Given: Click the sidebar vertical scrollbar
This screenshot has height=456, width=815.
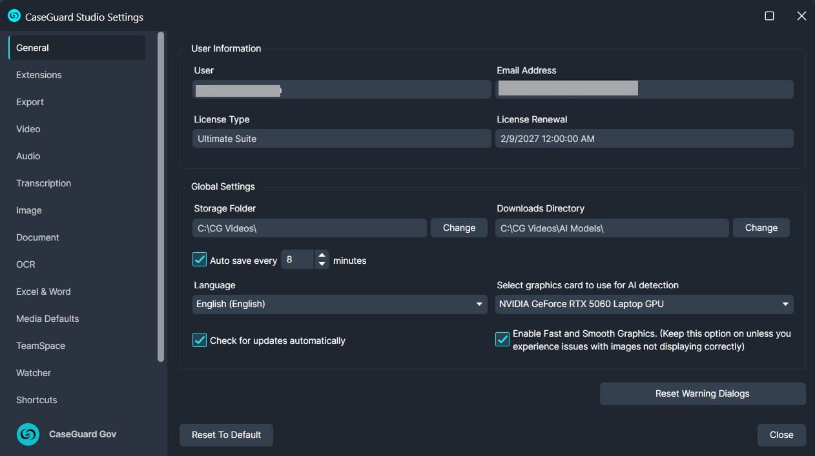Looking at the screenshot, I should click(161, 193).
